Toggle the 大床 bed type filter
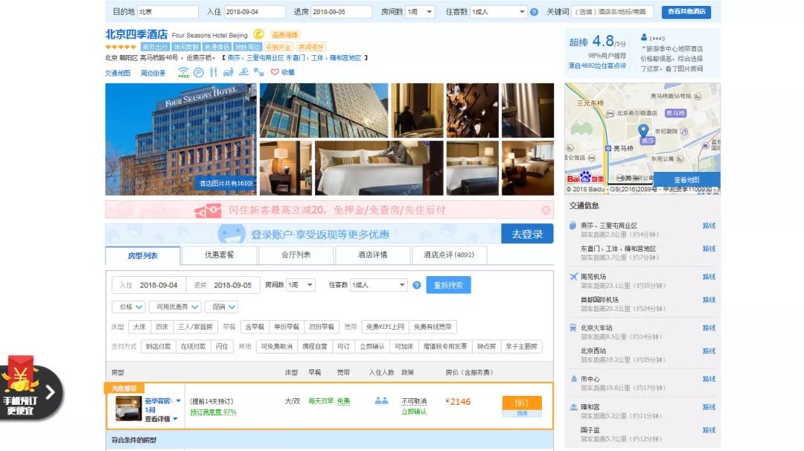This screenshot has height=451, width=804. [x=139, y=327]
